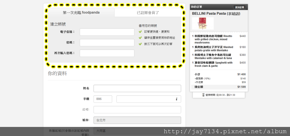This screenshot has height=136, width=290.
Task: Click the 服務費 (10%) $140 value
Action: coord(243,79)
